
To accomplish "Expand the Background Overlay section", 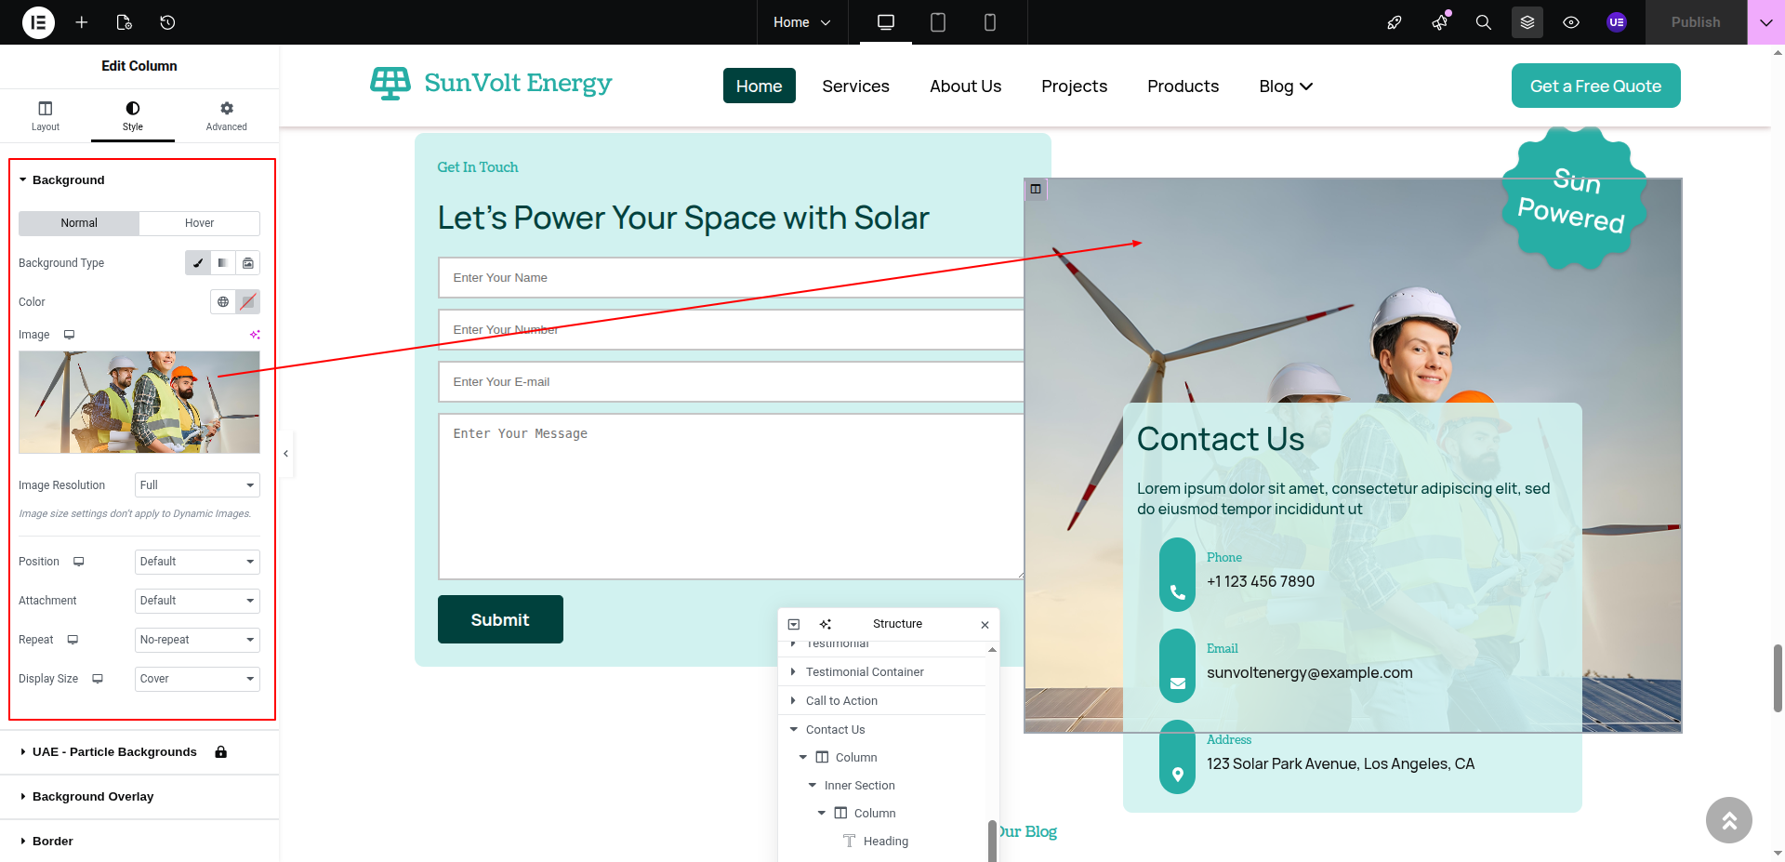I will (x=93, y=797).
